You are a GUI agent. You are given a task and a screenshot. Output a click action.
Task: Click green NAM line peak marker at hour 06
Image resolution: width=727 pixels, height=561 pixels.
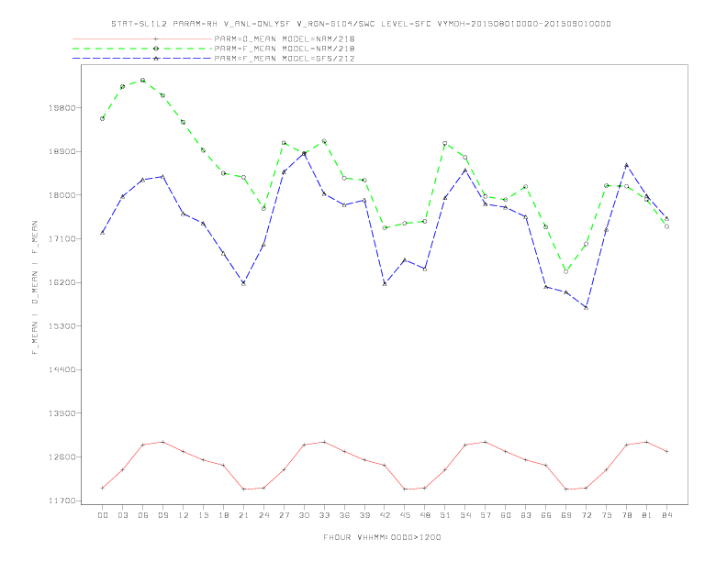[x=143, y=80]
